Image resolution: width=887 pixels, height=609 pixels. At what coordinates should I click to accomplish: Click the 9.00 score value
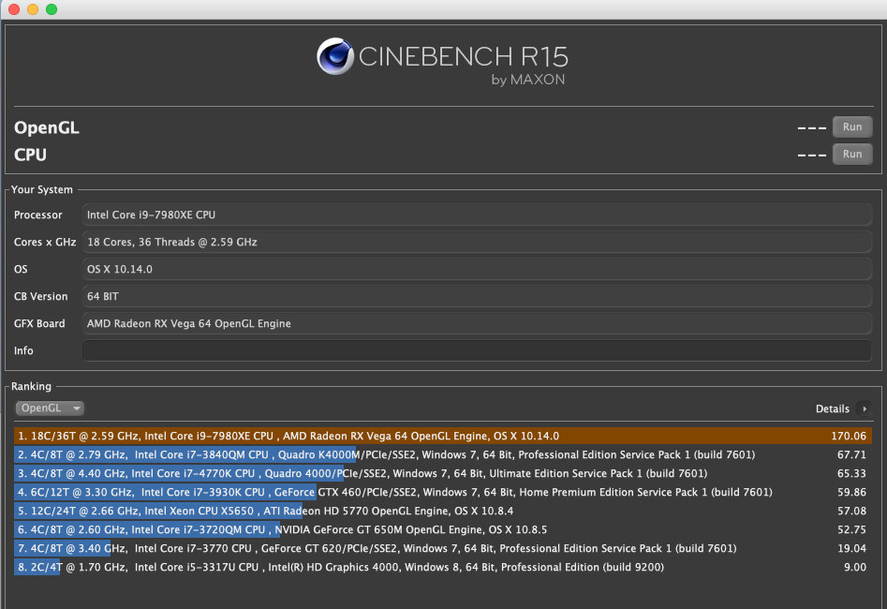(x=855, y=567)
